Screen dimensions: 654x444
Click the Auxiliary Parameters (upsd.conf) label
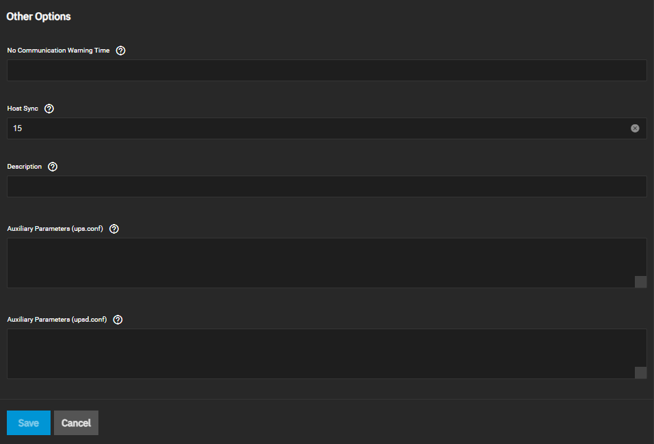pyautogui.click(x=57, y=320)
